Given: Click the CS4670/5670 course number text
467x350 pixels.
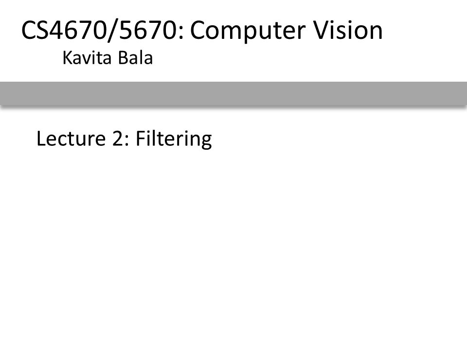Looking at the screenshot, I should coord(100,31).
